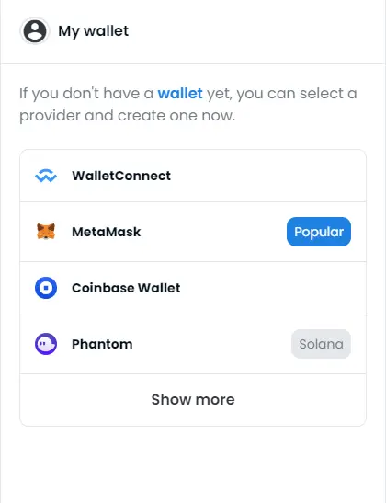
Task: Choose the WalletConnect provider label
Action: click(x=121, y=176)
